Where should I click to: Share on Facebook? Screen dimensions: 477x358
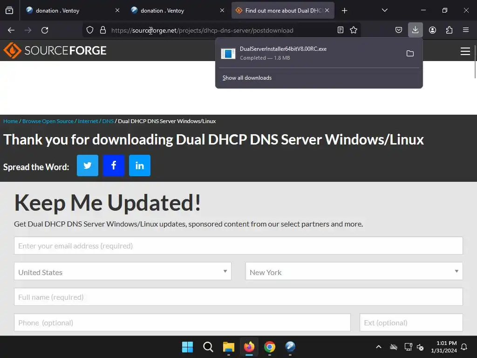(x=114, y=165)
